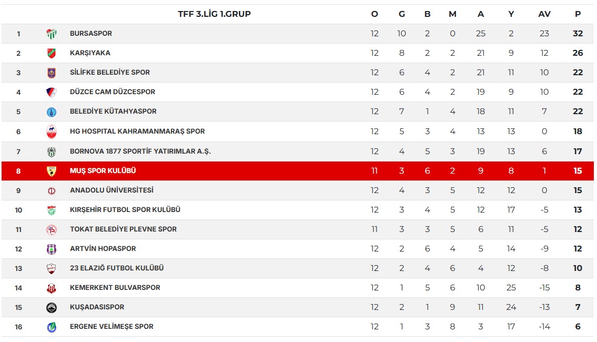Screen dimensions: 597x342
Task: Click the Belediye Kütahyaspor blue logo
Action: click(52, 112)
